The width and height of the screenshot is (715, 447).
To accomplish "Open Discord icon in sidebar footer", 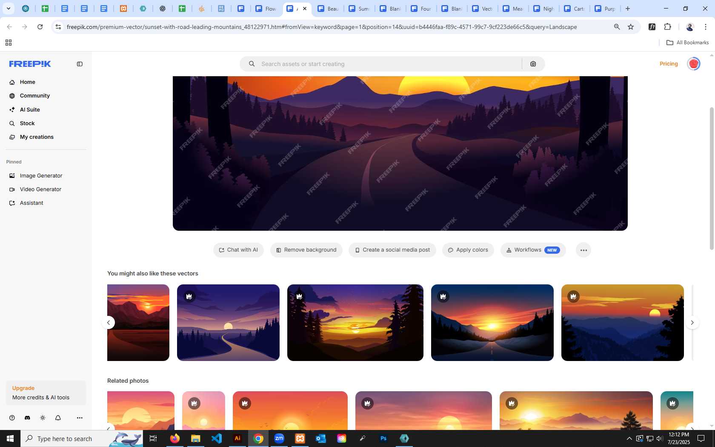I will [27, 418].
